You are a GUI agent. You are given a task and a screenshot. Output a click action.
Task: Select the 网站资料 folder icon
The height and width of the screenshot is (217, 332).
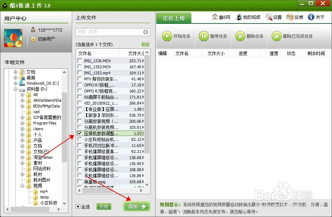(x=29, y=169)
